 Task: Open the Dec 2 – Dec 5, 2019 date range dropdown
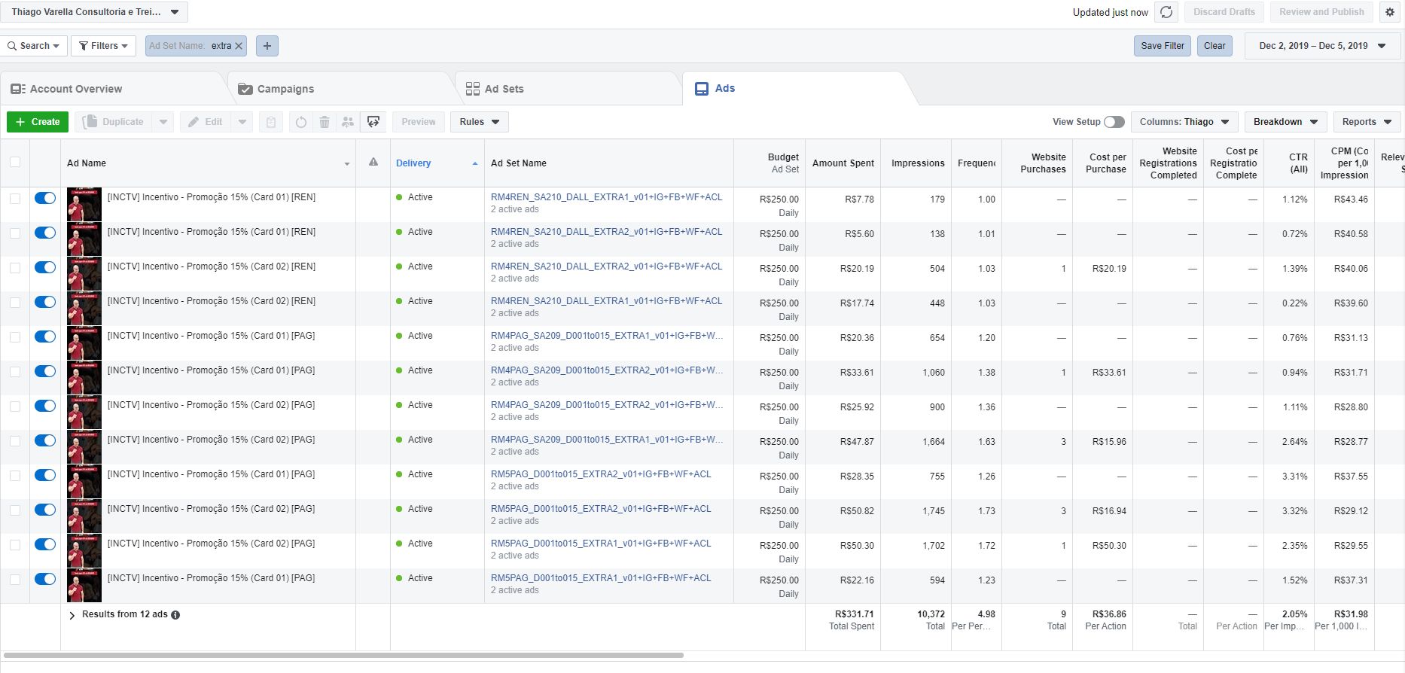(x=1322, y=46)
